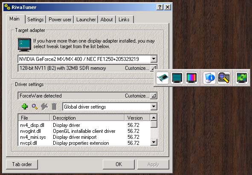Image resolution: width=252 pixels, height=175 pixels.
Task: Click the driver list scroll down arrow
Action: click(154, 142)
